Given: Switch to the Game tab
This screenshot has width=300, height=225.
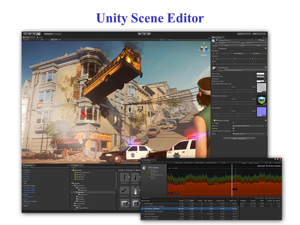Looking at the screenshot, I should pyautogui.click(x=40, y=37).
